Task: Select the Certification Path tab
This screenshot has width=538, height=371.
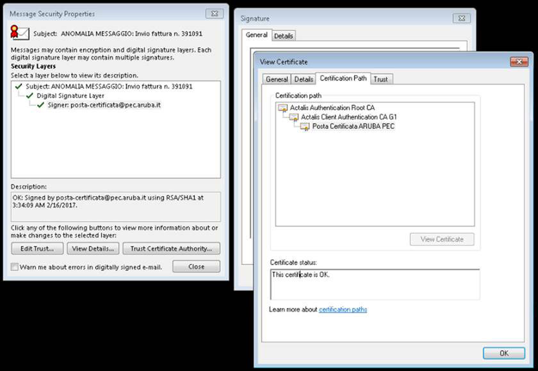Action: pyautogui.click(x=343, y=79)
